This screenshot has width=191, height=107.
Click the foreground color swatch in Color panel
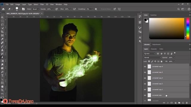coord(145,20)
